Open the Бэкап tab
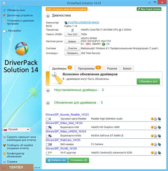168x171 pixels. coord(127,69)
